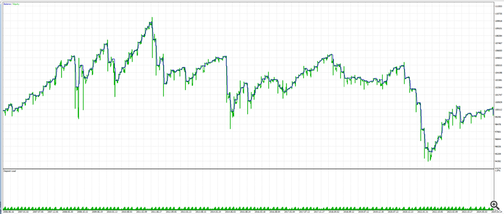Click the 106650 axis value

click(x=499, y=51)
